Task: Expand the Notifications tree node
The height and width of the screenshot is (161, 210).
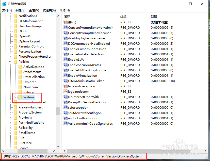Action: coord(10,16)
